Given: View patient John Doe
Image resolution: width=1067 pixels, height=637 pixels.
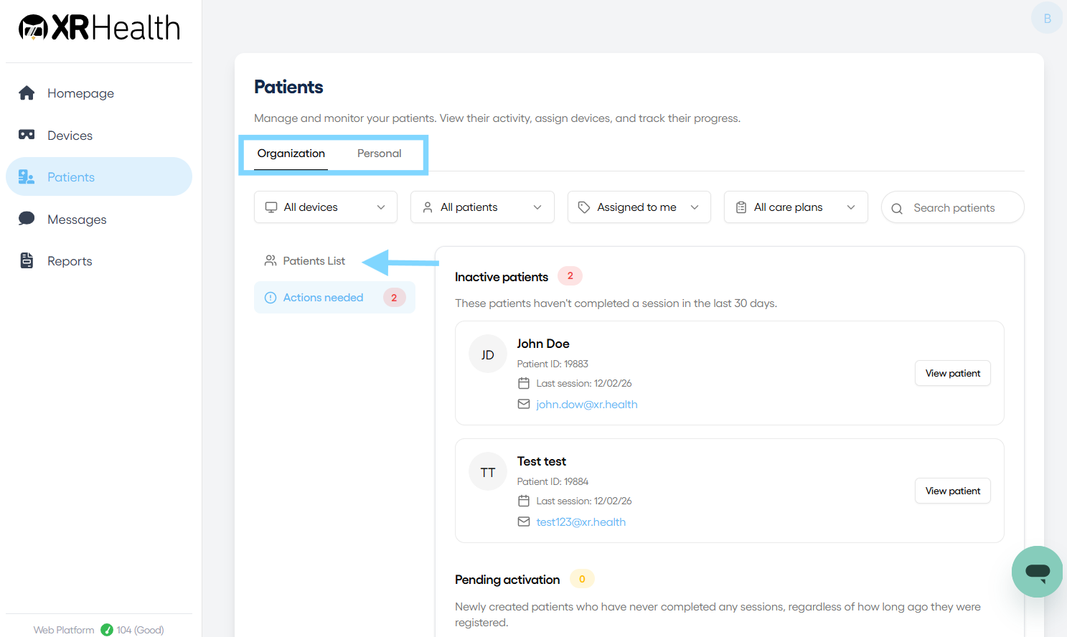Looking at the screenshot, I should (x=953, y=373).
